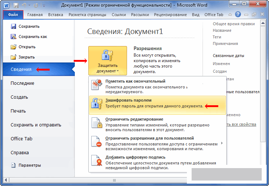Click the Ограничить редактирование document lock icon
The height and width of the screenshot is (186, 269).
(97, 123)
